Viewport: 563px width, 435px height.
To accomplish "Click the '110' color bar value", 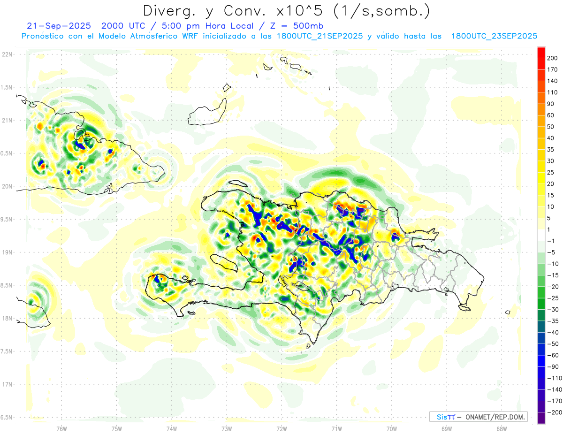I will 553,92.
